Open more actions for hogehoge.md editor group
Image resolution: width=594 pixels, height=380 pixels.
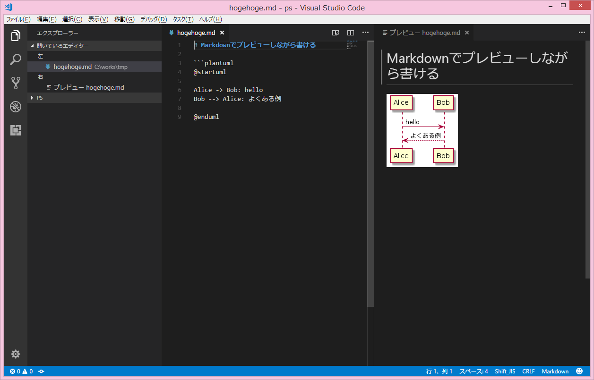tap(365, 33)
